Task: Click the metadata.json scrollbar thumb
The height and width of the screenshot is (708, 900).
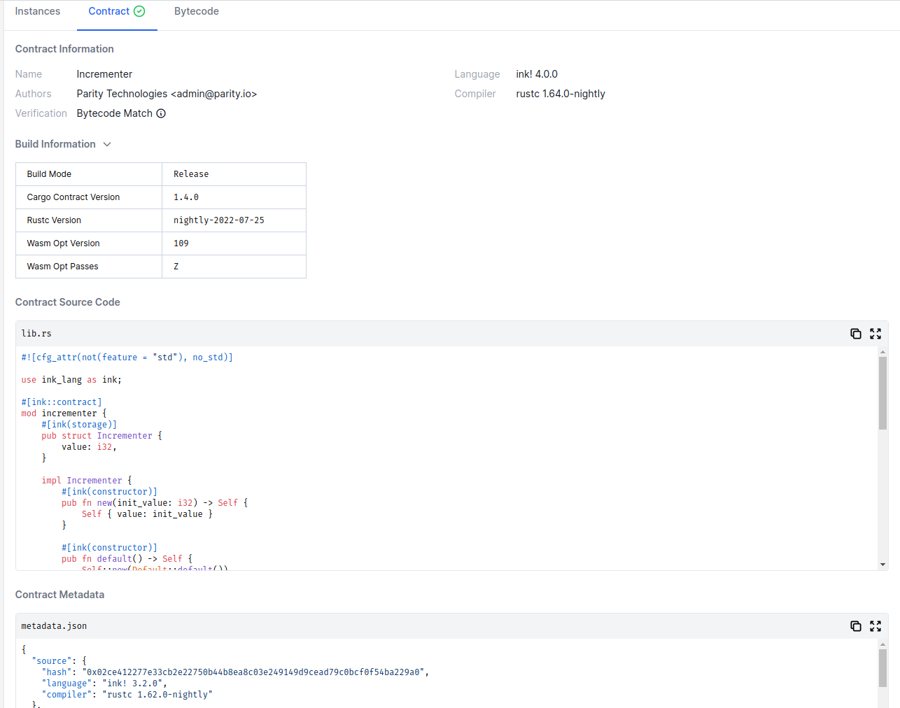Action: 883,668
